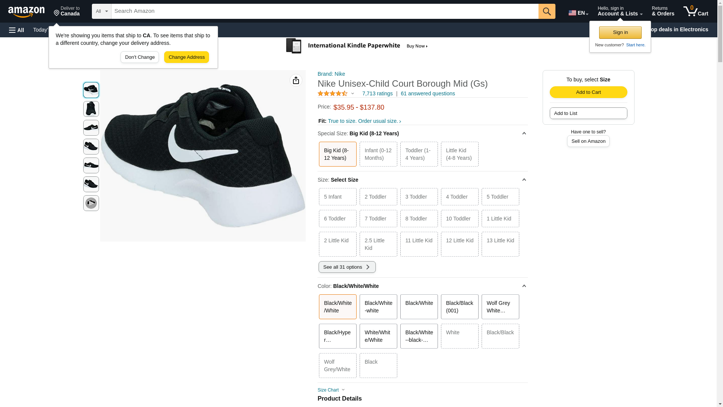Pick the Wolf Grey White color swatch
Screen dimensions: 723x407
(x=500, y=307)
